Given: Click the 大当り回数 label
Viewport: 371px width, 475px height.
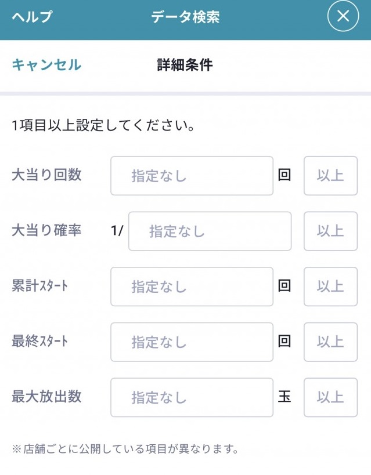Looking at the screenshot, I should click(x=46, y=175).
